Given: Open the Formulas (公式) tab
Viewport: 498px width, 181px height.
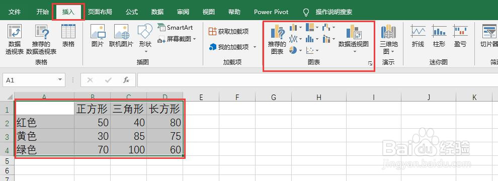Looking at the screenshot, I should pyautogui.click(x=131, y=12).
